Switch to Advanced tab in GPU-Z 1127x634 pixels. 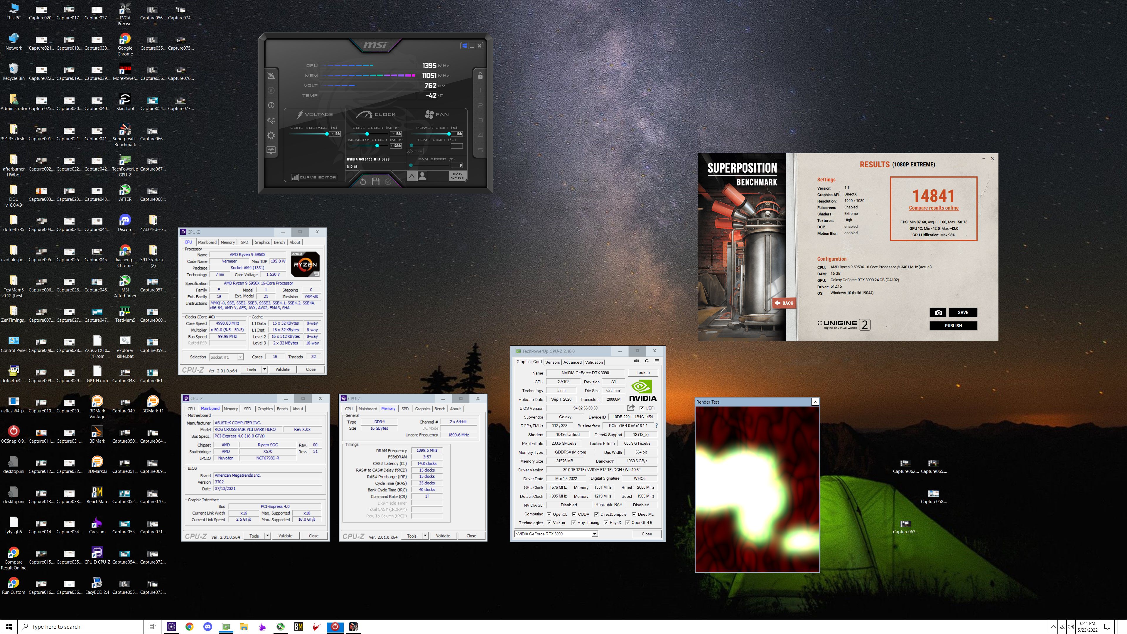click(572, 362)
